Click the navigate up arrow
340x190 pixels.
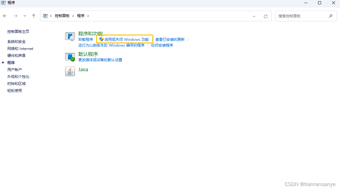tap(34, 16)
